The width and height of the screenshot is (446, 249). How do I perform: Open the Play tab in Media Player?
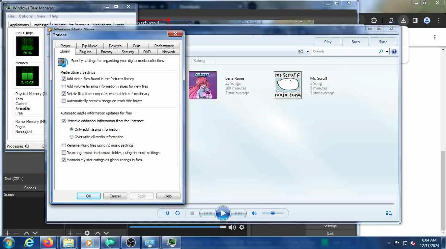pos(328,42)
